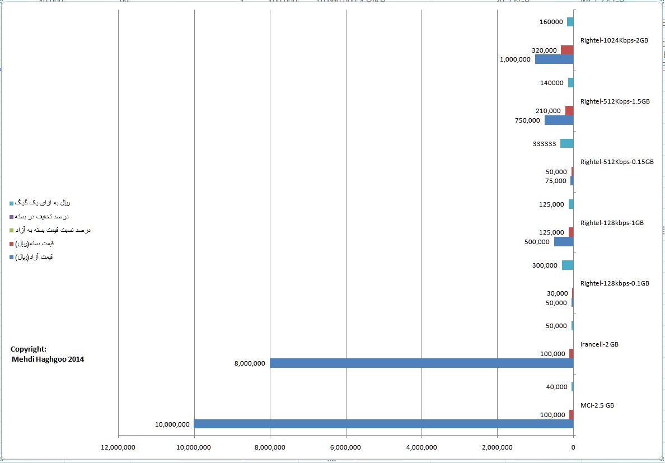
Task: Click the teal bar labeled 160000
Action: [x=570, y=22]
